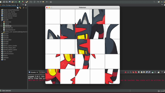Expand the resources folder
Image resolution: width=165 pixels, height=93 pixels.
[x=2, y=22]
